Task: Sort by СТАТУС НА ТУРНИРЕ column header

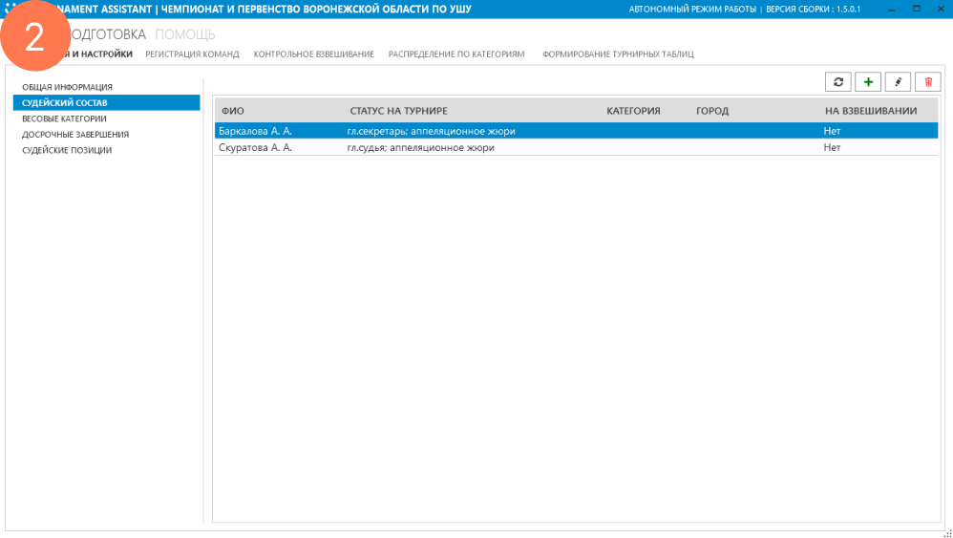Action: tap(398, 111)
